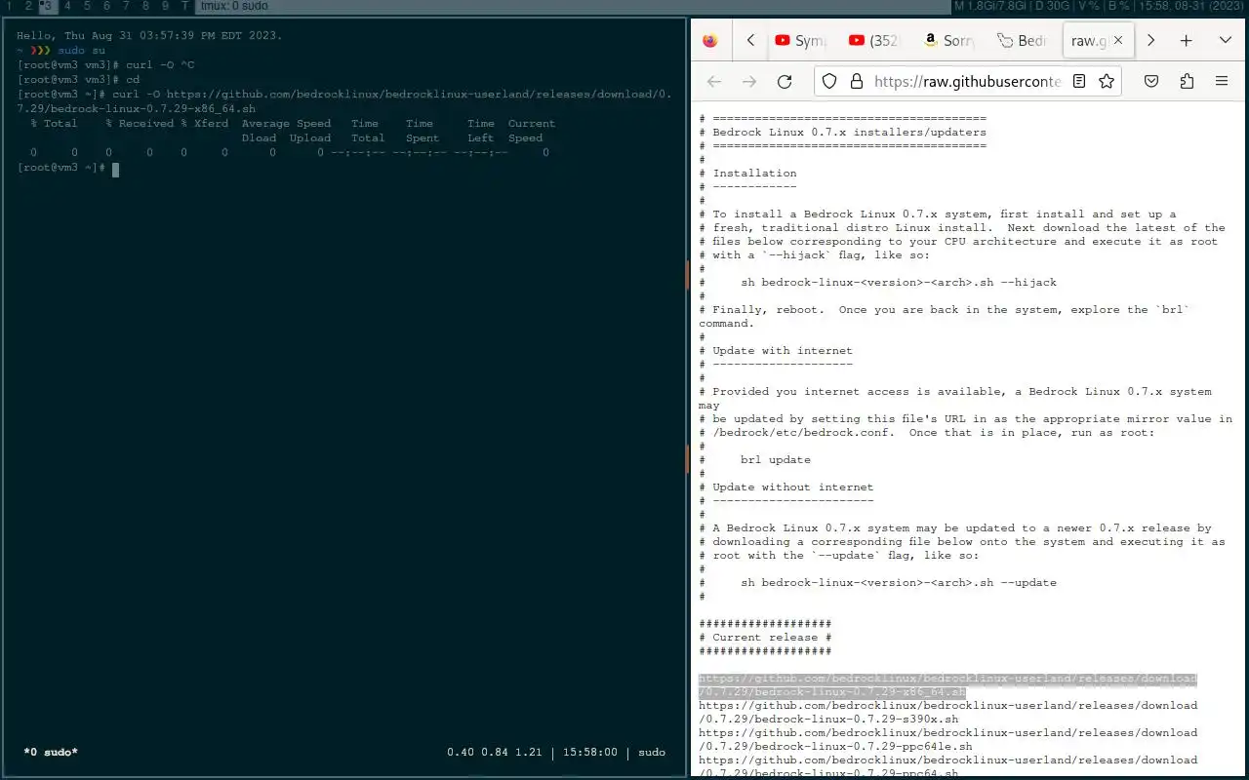Image resolution: width=1249 pixels, height=780 pixels.
Task: Focus the raw.githubusercontent URL address field
Action: click(x=967, y=82)
